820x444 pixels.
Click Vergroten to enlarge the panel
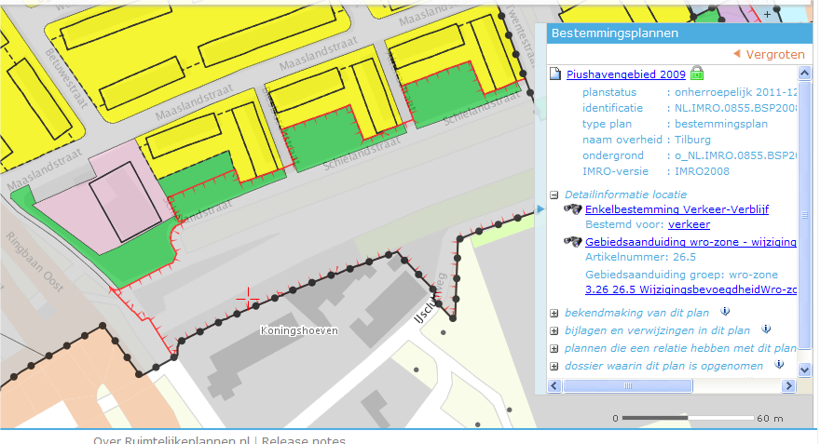[769, 54]
